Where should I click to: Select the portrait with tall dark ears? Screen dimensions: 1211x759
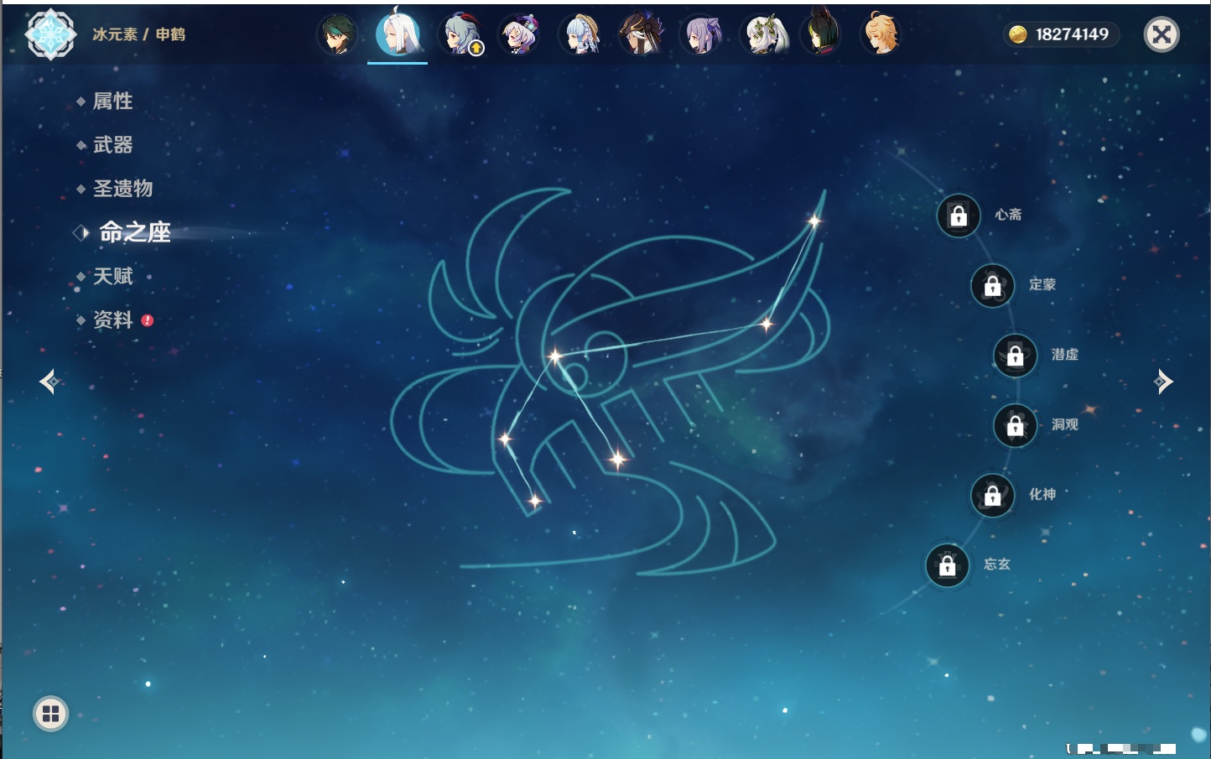coord(822,32)
